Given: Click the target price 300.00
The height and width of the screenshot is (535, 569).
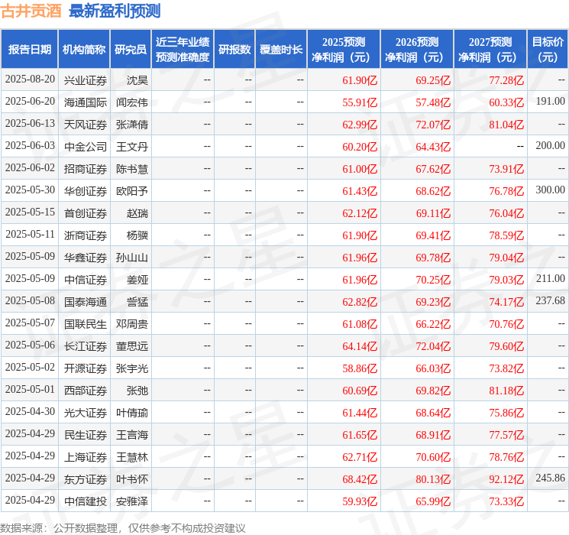Looking at the screenshot, I should 550,190.
